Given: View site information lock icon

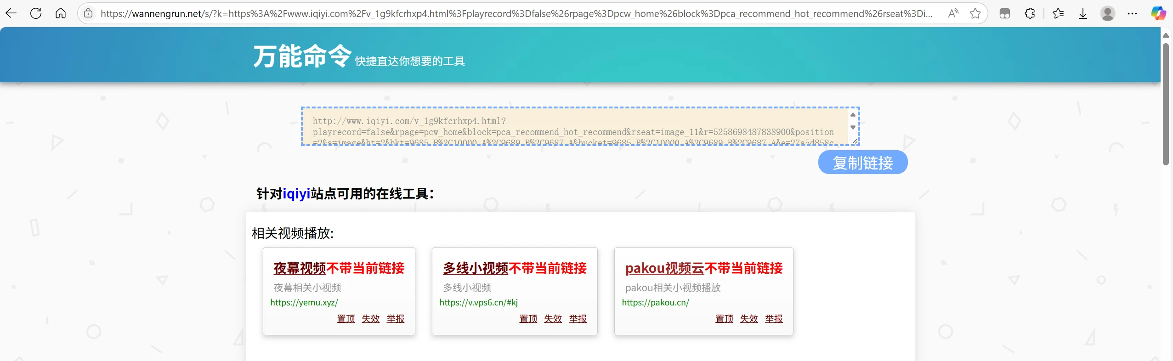Looking at the screenshot, I should [89, 13].
